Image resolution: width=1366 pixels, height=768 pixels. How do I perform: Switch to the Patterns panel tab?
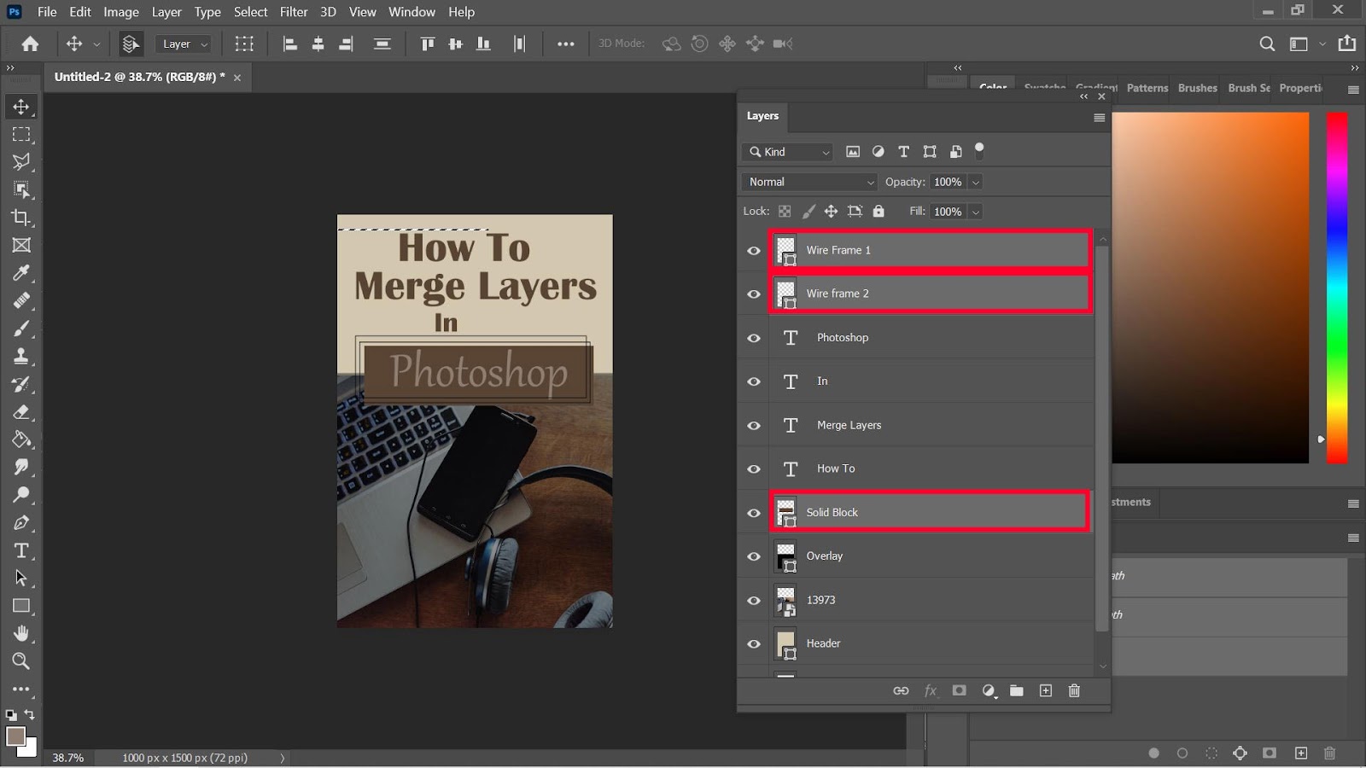coord(1147,88)
